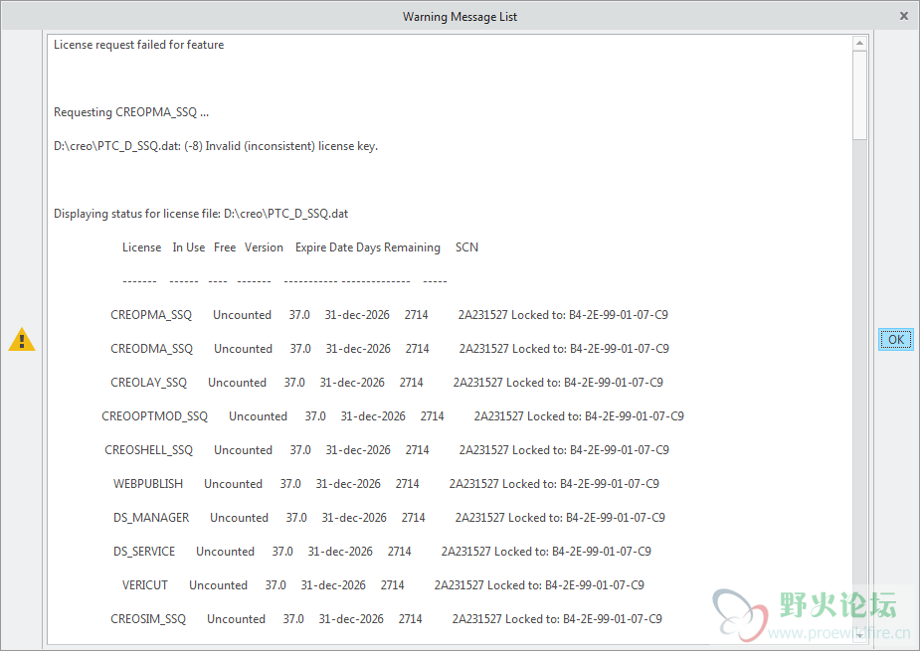The height and width of the screenshot is (651, 920).
Task: Click '2714' in the CREOLAY_SSQ row
Action: click(412, 383)
